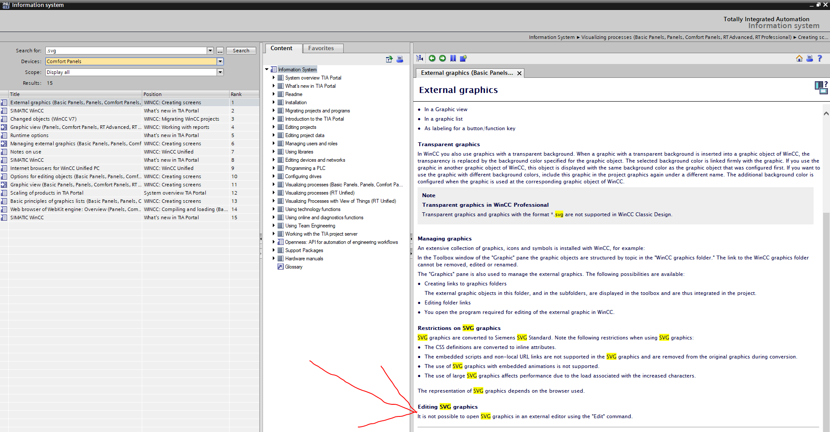The height and width of the screenshot is (432, 830).
Task: Click the synchronize with table of contents icon
Action: pos(420,58)
